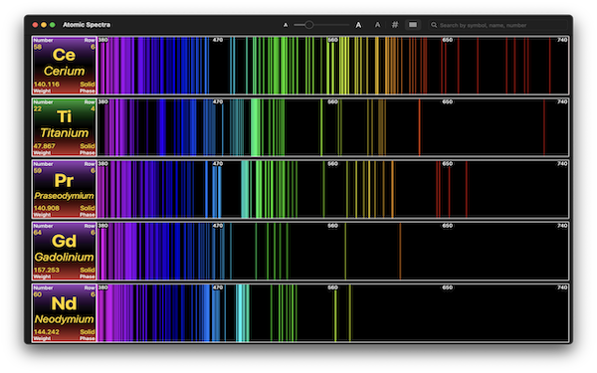Select the Cerium element tile
The height and width of the screenshot is (373, 597).
point(65,66)
